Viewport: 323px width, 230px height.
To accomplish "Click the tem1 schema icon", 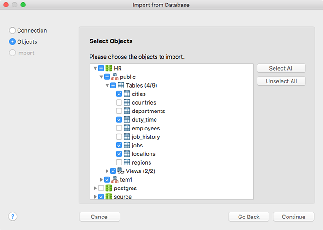I will click(x=115, y=179).
